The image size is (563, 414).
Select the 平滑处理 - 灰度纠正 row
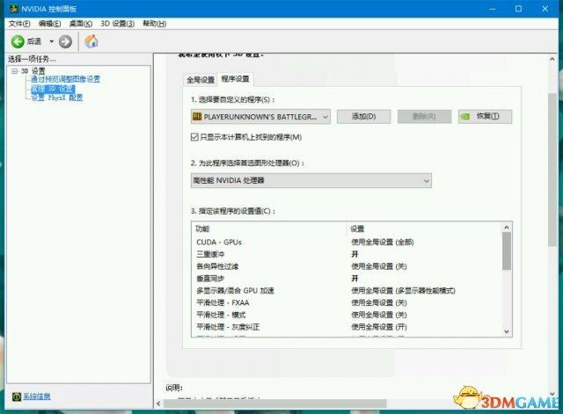[x=347, y=327]
